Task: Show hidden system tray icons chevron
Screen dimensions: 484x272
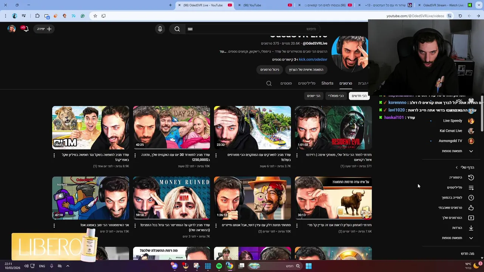Action: click(68, 266)
